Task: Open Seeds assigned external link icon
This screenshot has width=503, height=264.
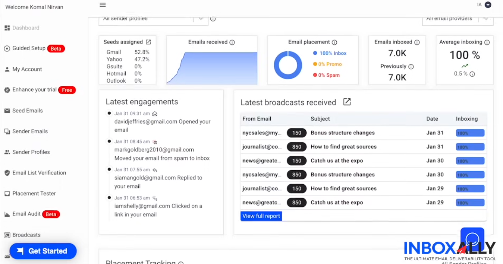Action: point(148,42)
